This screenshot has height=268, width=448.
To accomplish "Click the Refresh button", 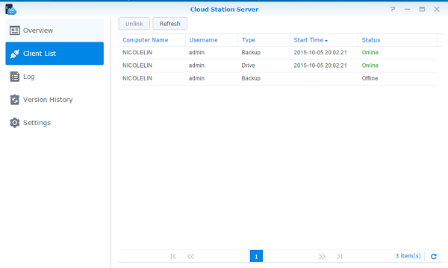I will coord(169,24).
